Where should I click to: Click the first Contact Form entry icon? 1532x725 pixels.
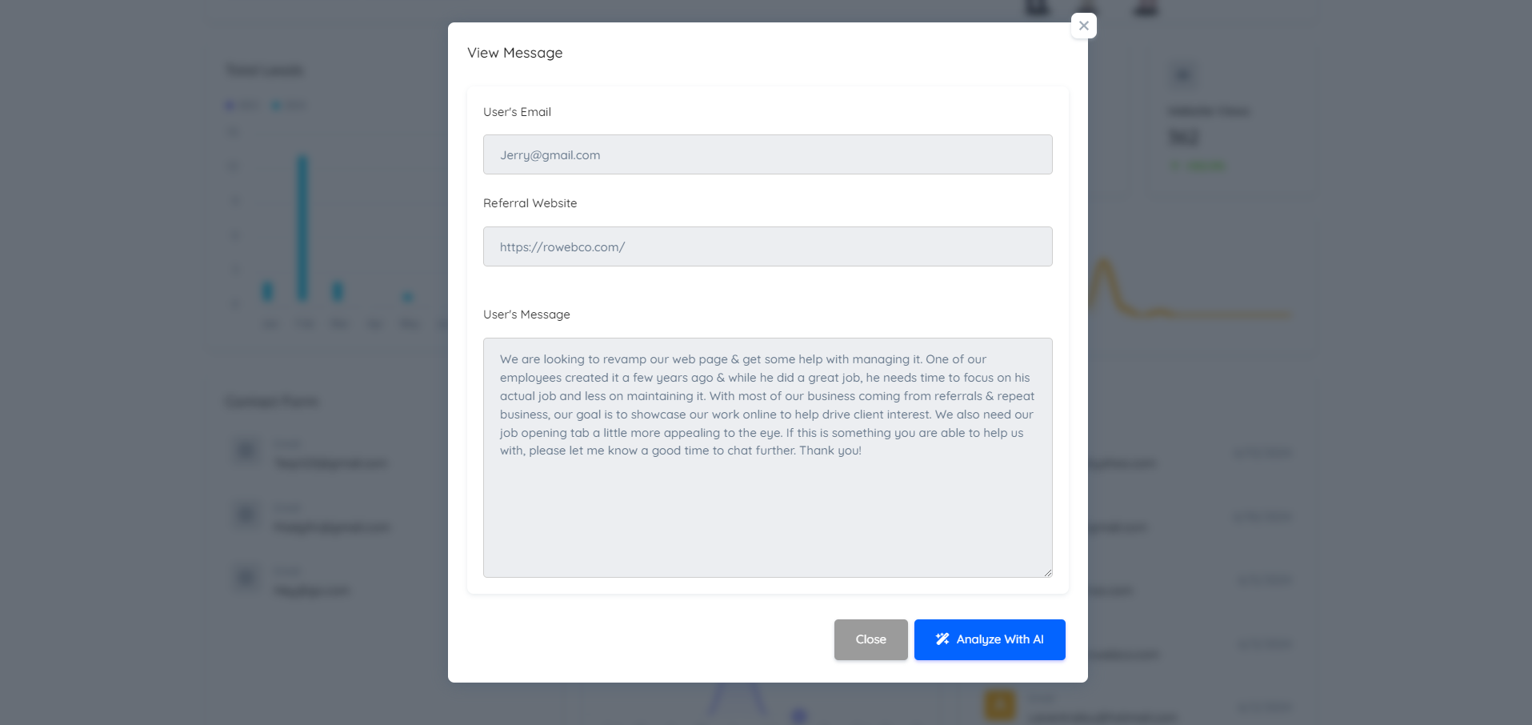point(246,451)
